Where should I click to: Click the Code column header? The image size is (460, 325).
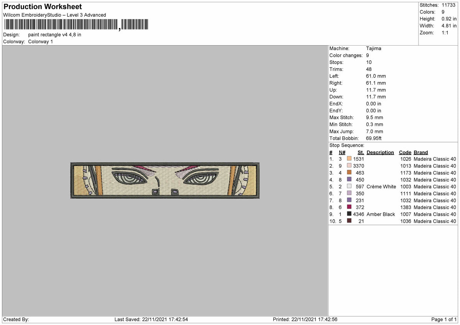[405, 152]
